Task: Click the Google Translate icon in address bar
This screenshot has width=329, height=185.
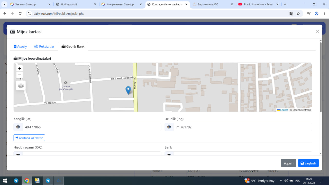Action: tap(291, 14)
